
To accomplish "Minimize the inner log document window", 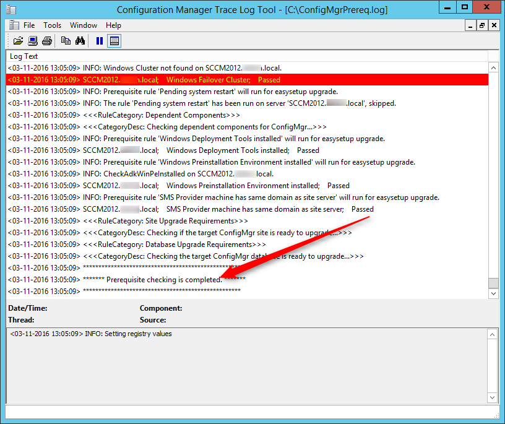I will [x=470, y=25].
